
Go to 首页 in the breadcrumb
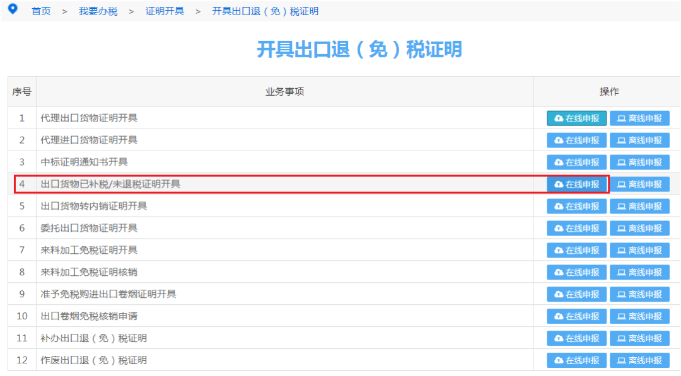tap(41, 11)
